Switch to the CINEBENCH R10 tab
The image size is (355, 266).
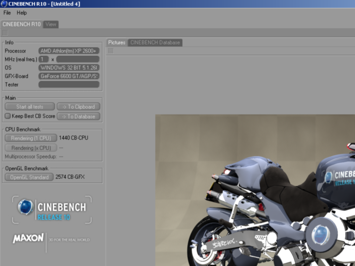point(22,24)
